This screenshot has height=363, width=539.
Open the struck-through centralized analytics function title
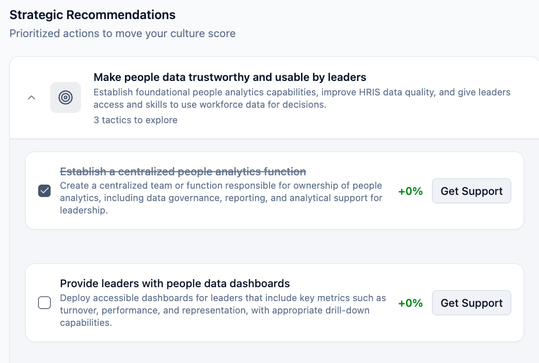(183, 172)
